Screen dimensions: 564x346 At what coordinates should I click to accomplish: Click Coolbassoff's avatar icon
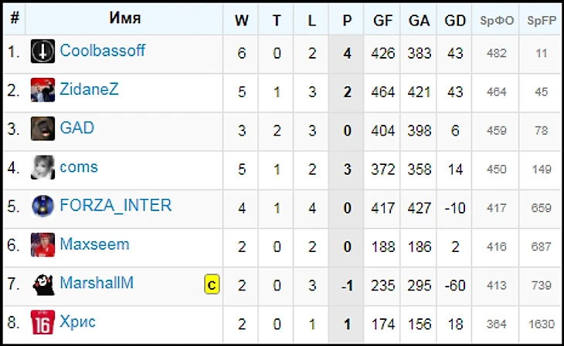(x=42, y=52)
